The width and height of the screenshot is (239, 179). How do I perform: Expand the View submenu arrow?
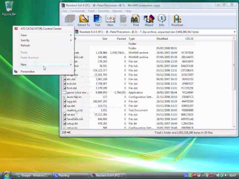click(x=71, y=35)
